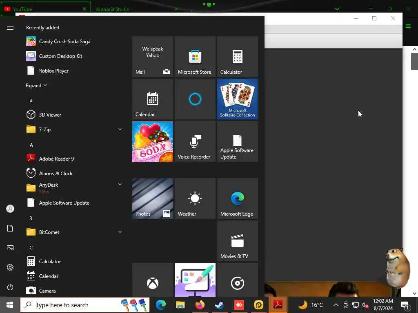
Task: Open the Xbox tile
Action: click(153, 280)
